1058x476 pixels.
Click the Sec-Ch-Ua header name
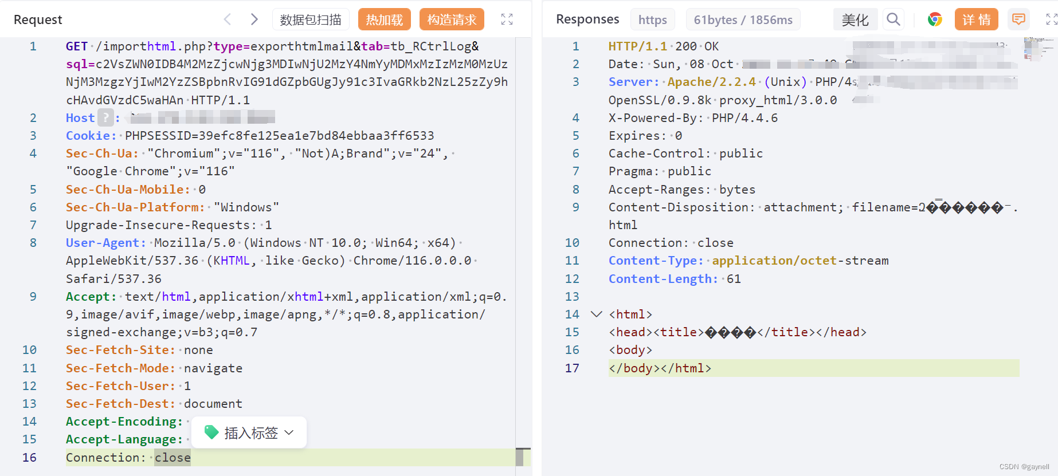[102, 153]
